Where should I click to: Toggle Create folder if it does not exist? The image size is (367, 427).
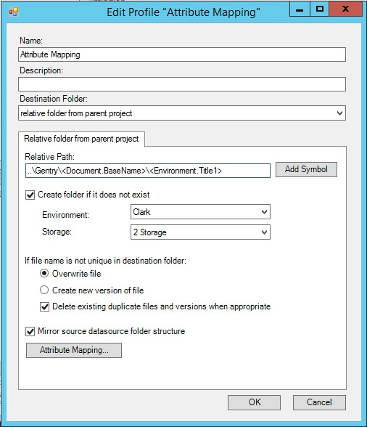30,195
